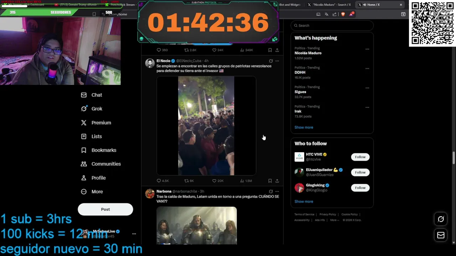
Task: Close the Home / X tab
Action: (401, 5)
